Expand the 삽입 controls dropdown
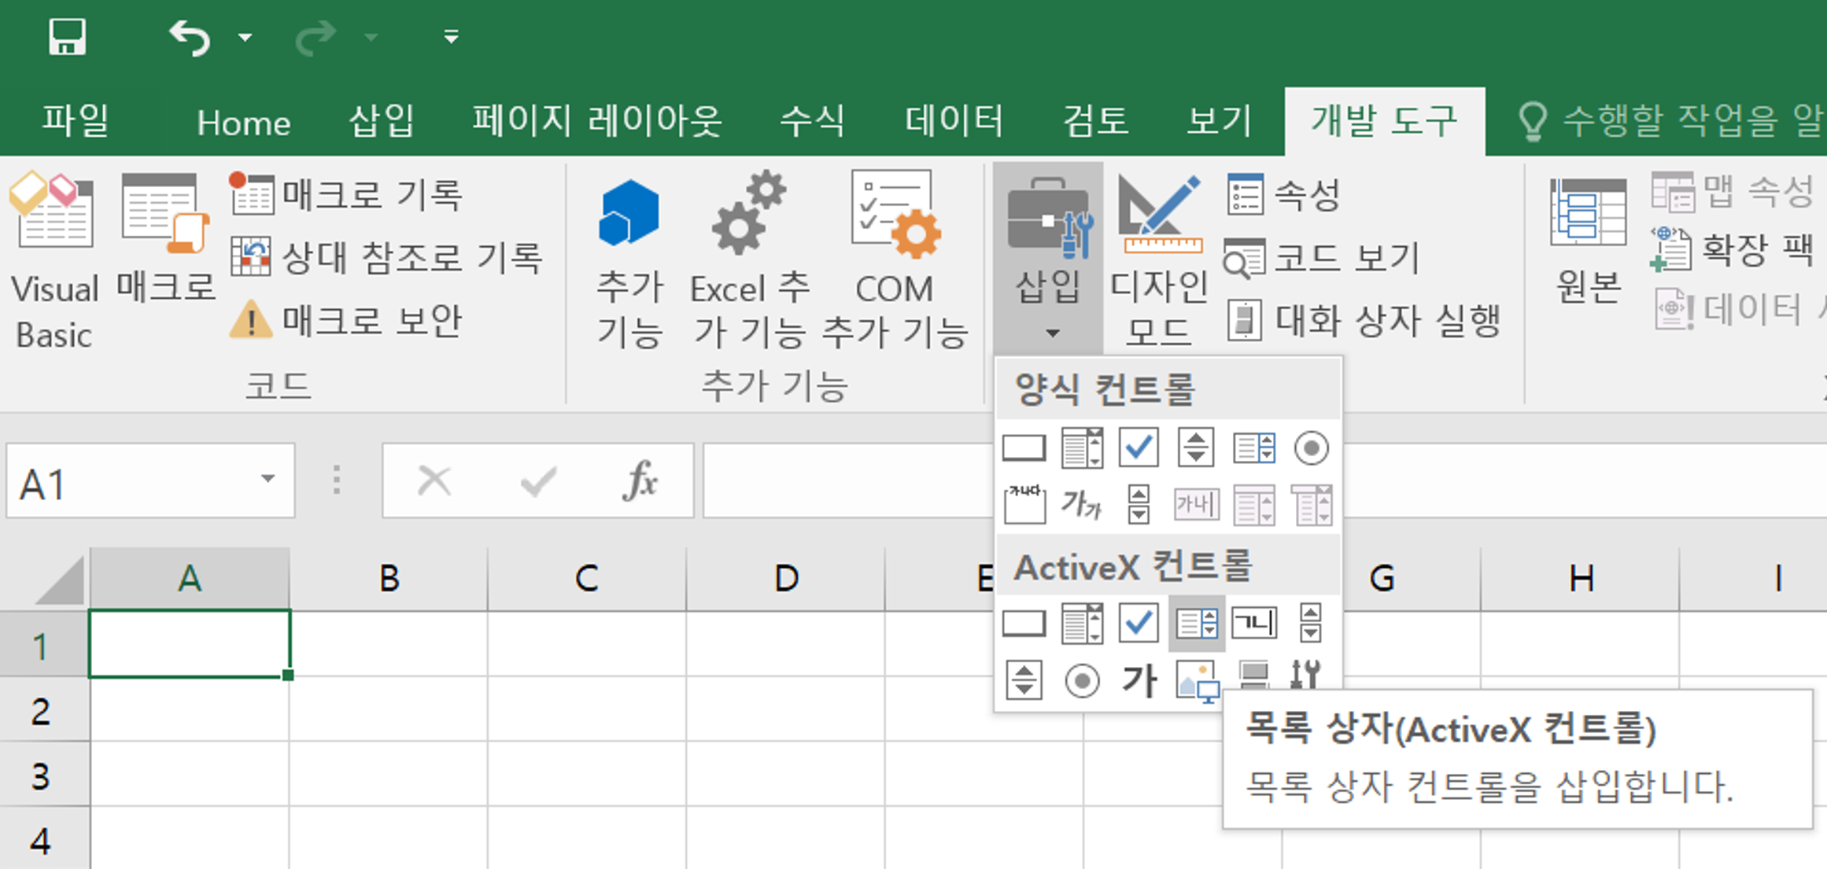The image size is (1827, 869). pyautogui.click(x=1048, y=260)
